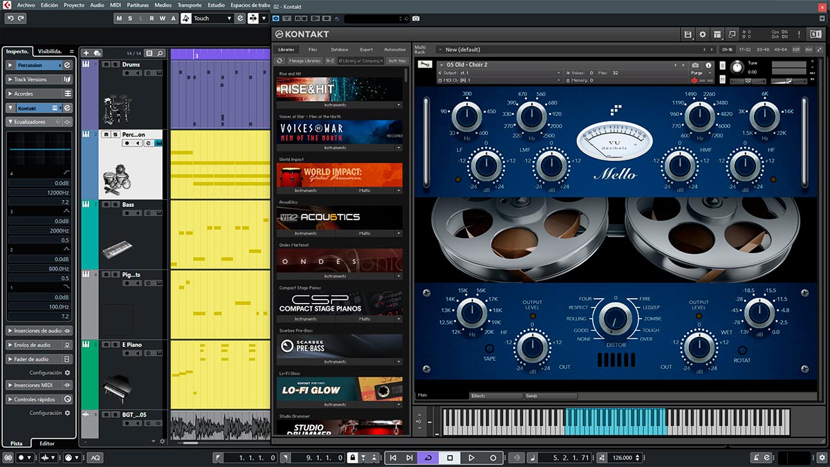Adjust the instrument Tune knob
Screen dimensions: 830x467
737,67
